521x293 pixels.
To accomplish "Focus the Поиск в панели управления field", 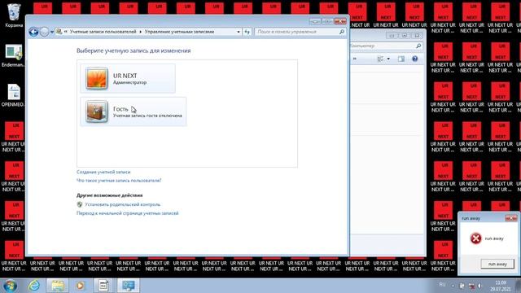I will pyautogui.click(x=297, y=32).
